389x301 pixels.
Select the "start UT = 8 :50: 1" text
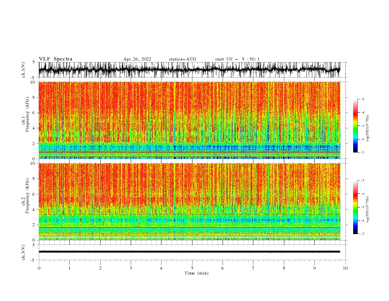[x=237, y=59]
